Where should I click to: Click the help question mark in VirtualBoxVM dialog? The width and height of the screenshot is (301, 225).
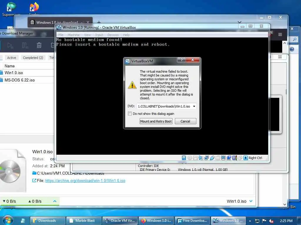(x=182, y=60)
